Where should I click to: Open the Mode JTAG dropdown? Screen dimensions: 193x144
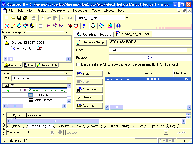coord(189,50)
